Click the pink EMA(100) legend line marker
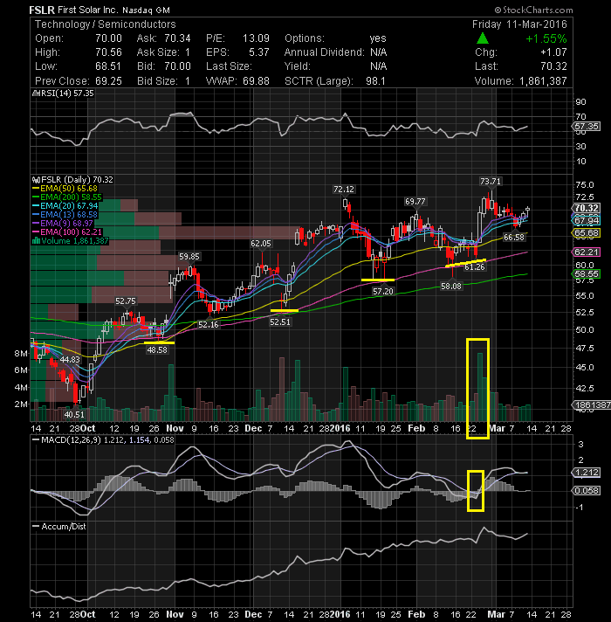 click(36, 232)
